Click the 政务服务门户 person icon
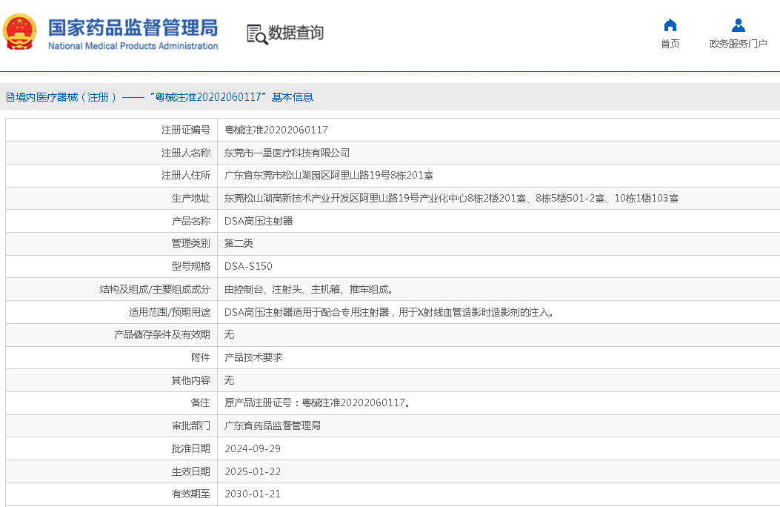Image resolution: width=780 pixels, height=507 pixels. point(738,25)
